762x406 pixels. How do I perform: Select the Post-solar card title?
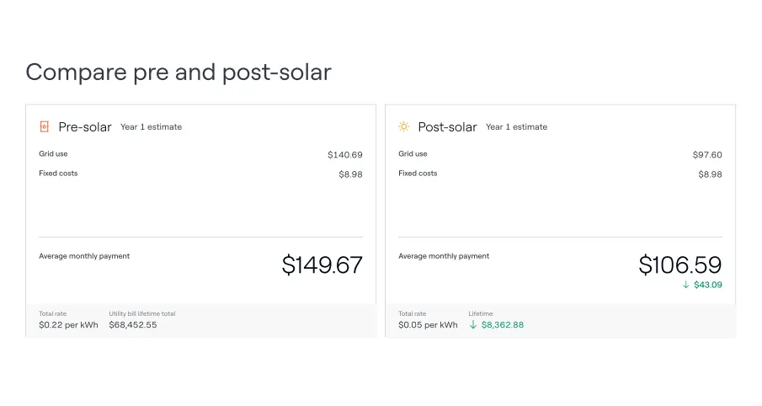(447, 127)
